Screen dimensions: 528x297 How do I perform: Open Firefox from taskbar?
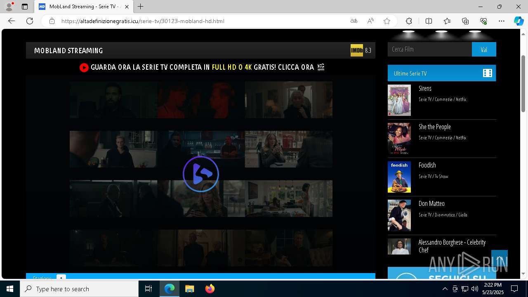(x=210, y=289)
